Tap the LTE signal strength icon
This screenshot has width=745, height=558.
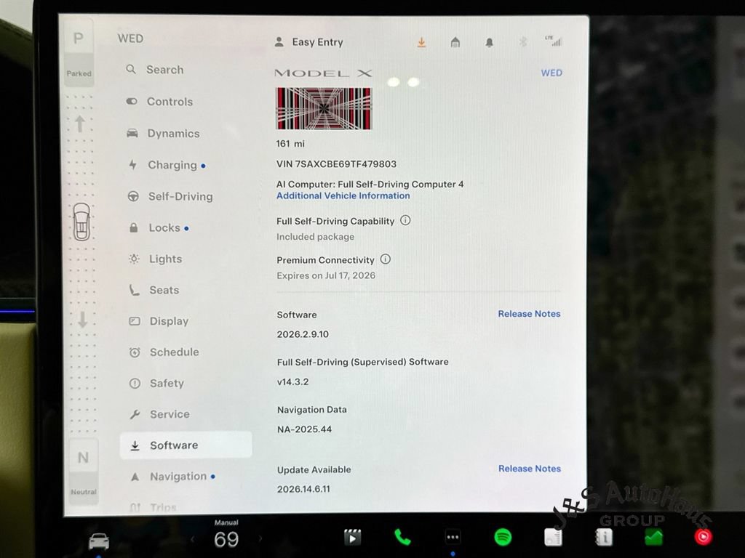pos(554,41)
